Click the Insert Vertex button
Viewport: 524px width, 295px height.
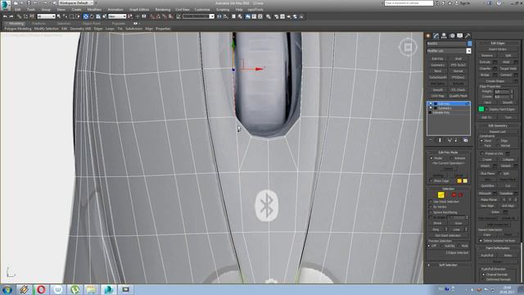coord(498,49)
